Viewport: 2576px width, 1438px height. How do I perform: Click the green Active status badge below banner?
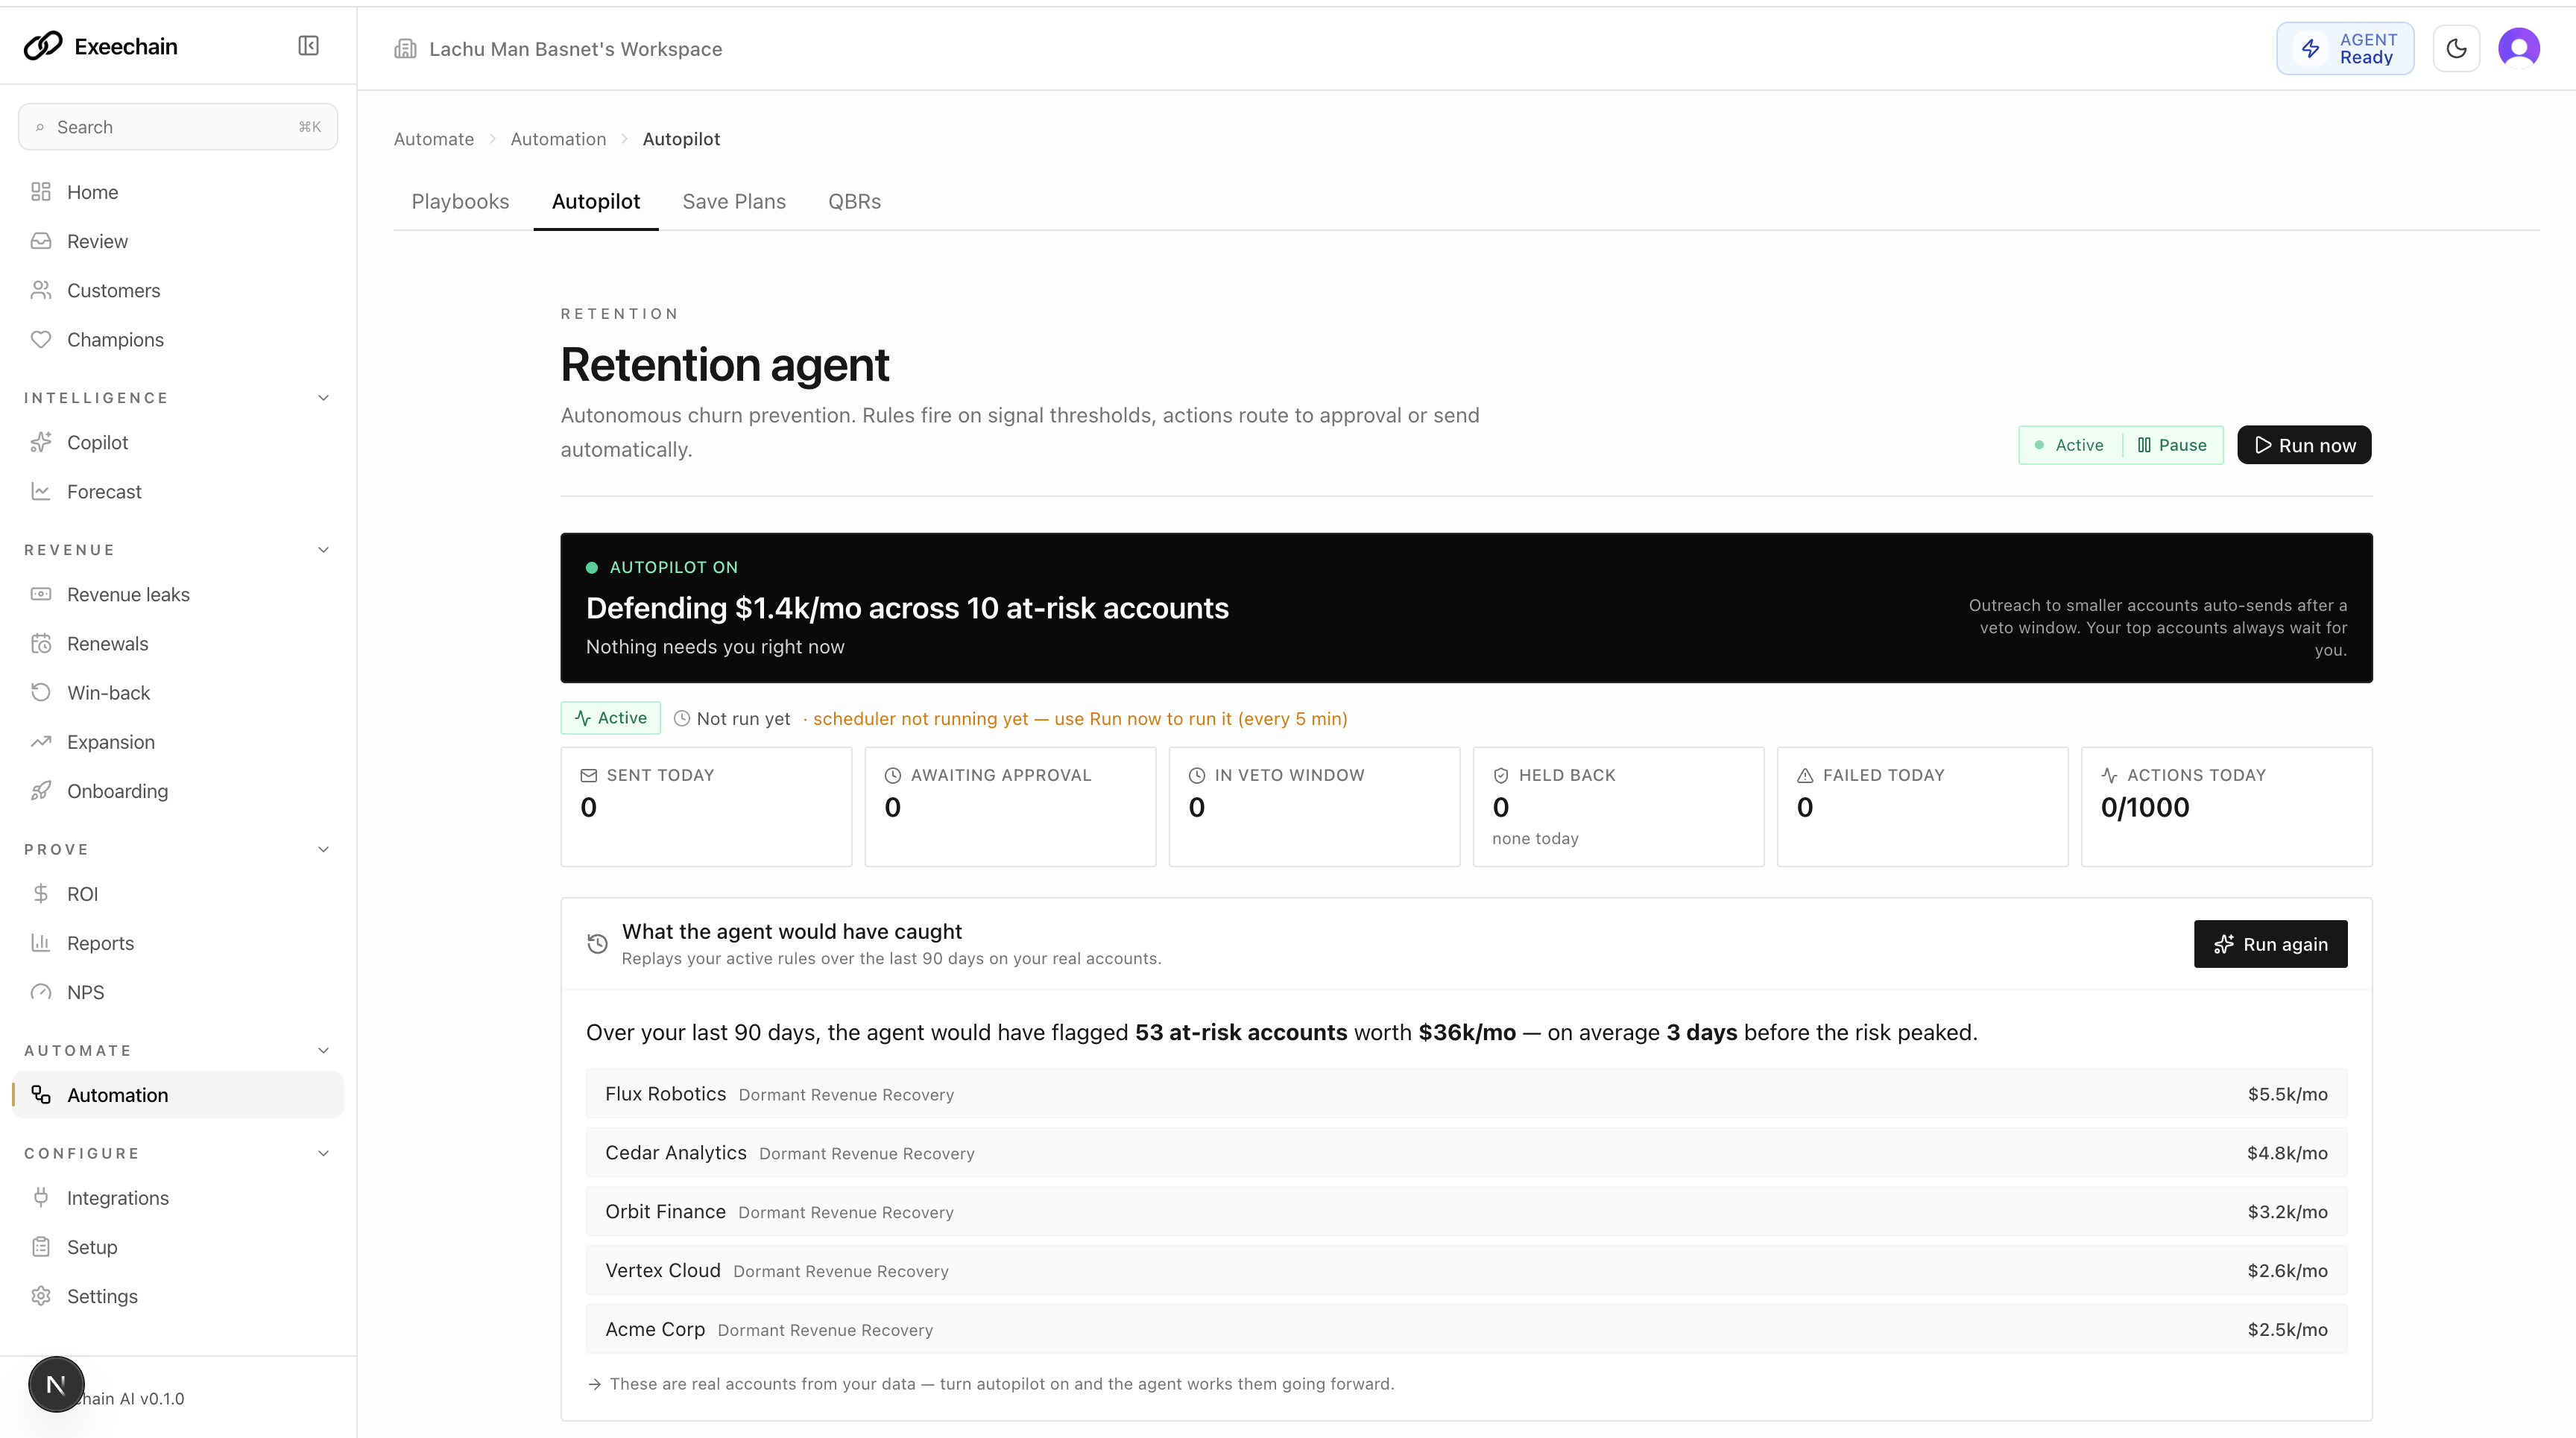tap(610, 718)
